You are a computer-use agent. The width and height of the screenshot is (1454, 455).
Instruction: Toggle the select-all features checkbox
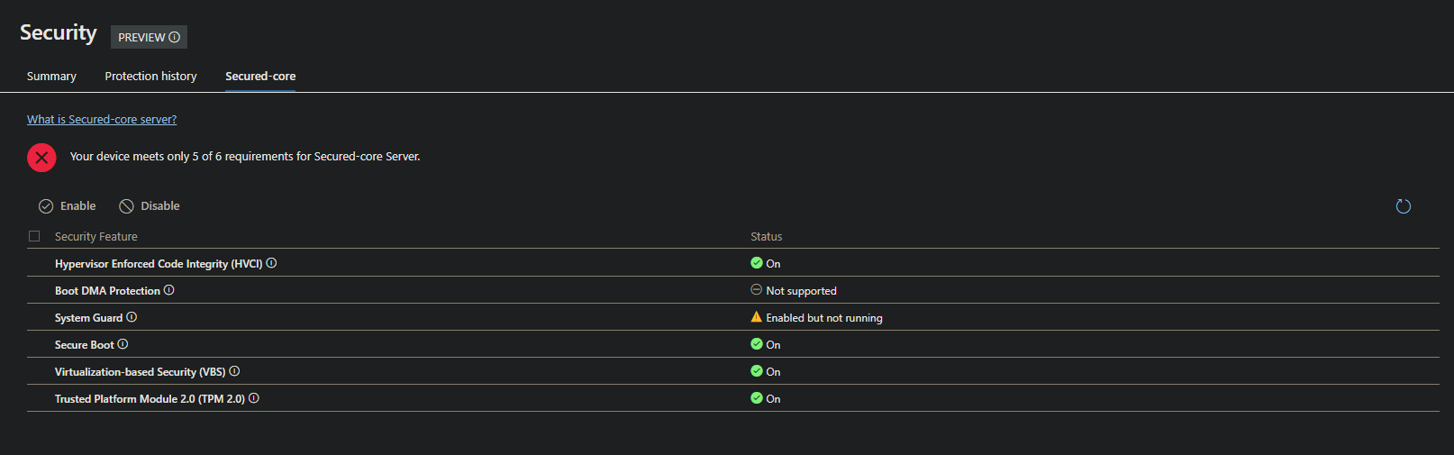coord(34,236)
